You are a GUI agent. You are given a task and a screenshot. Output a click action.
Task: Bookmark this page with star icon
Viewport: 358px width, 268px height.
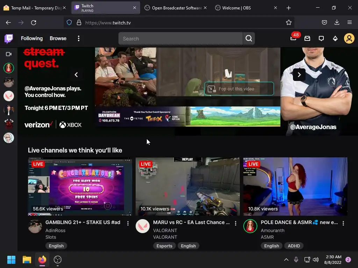288,23
